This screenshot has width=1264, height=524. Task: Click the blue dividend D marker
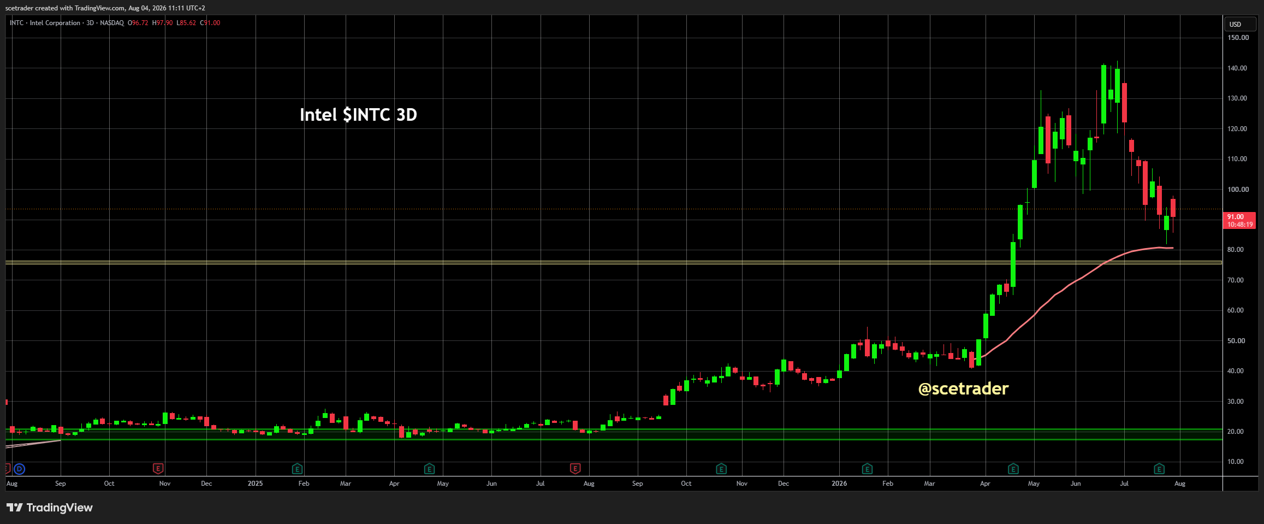coord(20,469)
